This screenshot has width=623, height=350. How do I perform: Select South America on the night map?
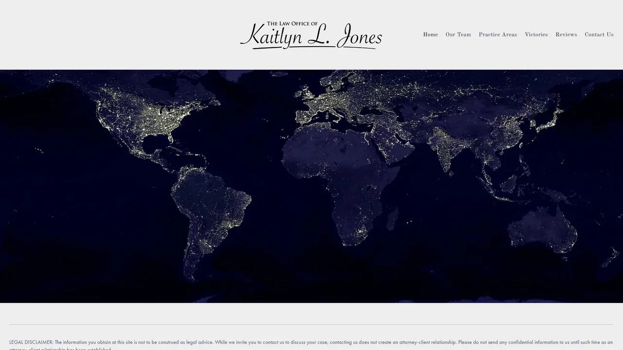pyautogui.click(x=209, y=214)
